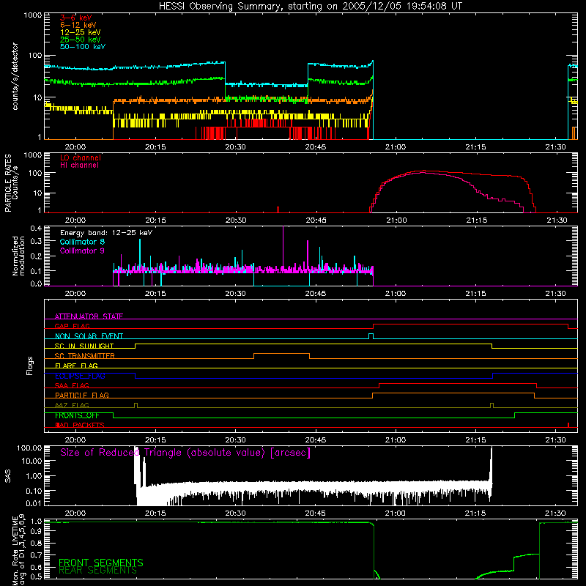
Task: Click the 'SAA_FLAG' flag label
Action: (72, 385)
